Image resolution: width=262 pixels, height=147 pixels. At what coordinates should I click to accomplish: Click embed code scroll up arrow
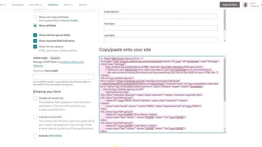point(225,58)
